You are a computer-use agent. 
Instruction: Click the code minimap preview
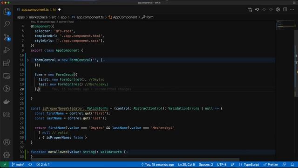(285, 25)
